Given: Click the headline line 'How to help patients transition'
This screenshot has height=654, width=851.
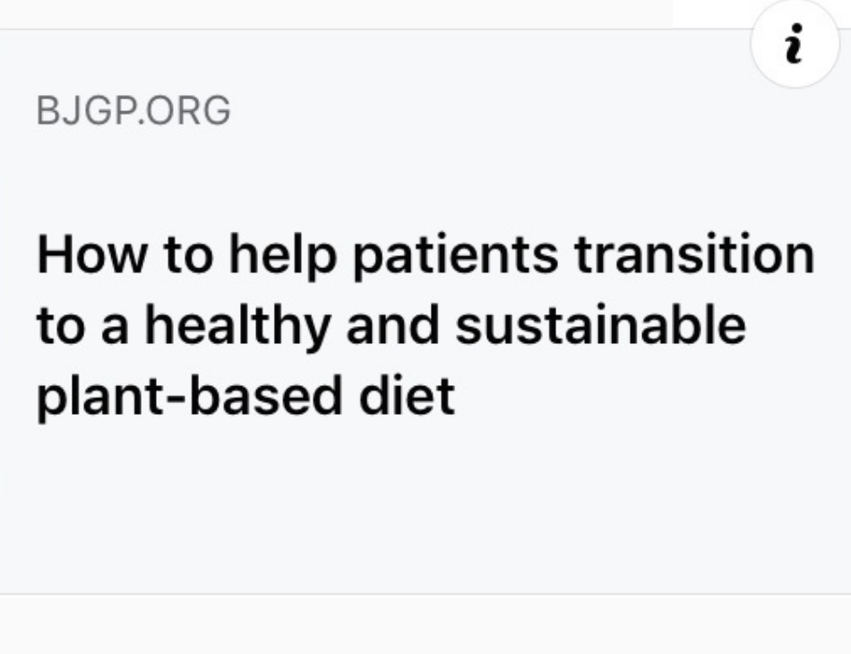Looking at the screenshot, I should pyautogui.click(x=425, y=255).
